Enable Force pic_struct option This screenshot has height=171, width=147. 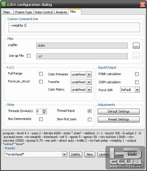click(x=41, y=82)
